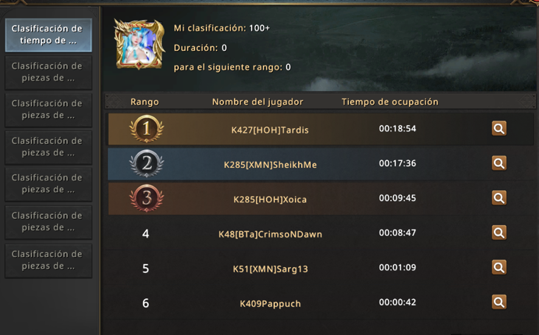Click the bronze rank 3 medal
The width and height of the screenshot is (539, 335).
(x=147, y=198)
